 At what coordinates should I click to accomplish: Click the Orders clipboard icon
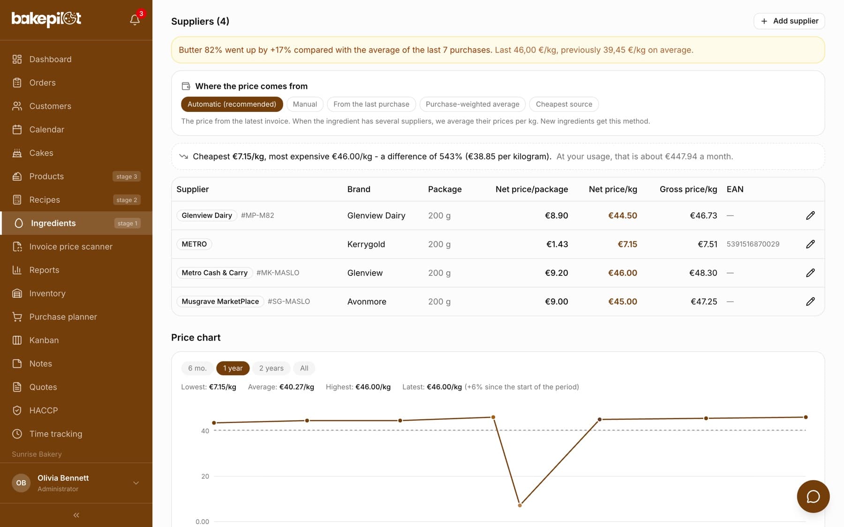[17, 82]
